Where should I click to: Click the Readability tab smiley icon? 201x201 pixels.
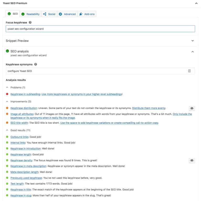(23, 14)
